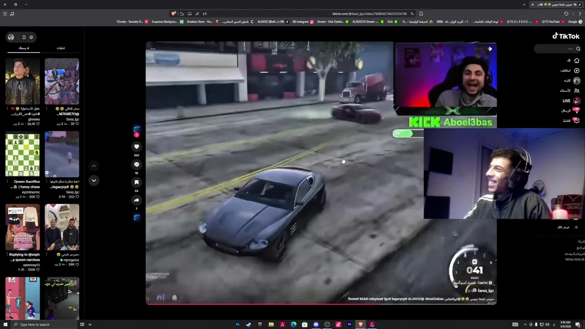
Task: Go to previous video with up chevron
Action: (x=94, y=166)
